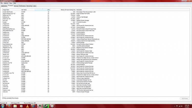
Task: Open the Action Center flag icon
Action: click(177, 106)
